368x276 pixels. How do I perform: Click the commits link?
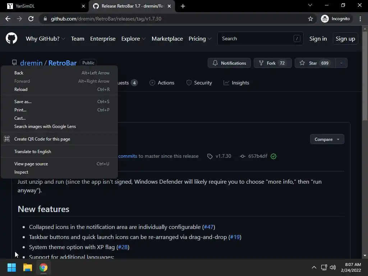(x=128, y=156)
